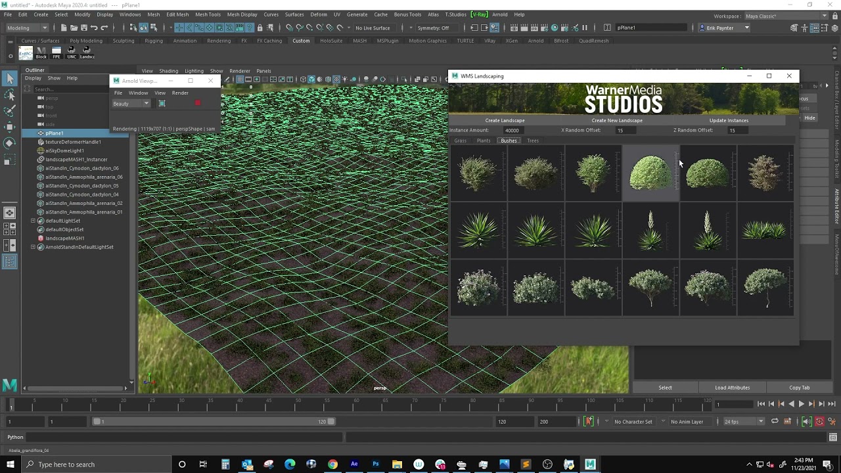
Task: Click the Windows Start button
Action: pos(11,464)
